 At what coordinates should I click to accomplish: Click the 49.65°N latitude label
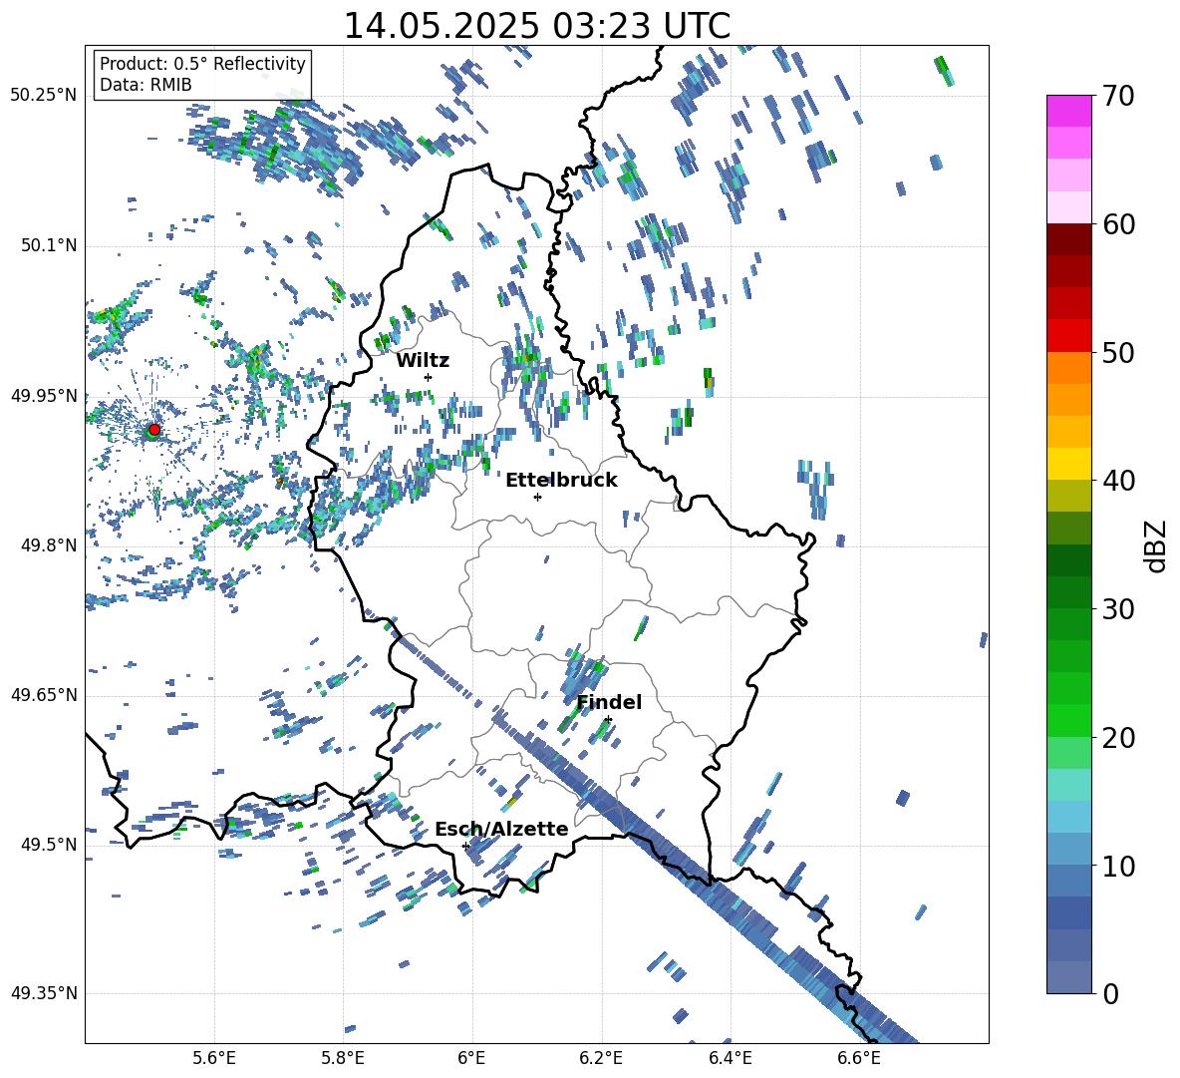coord(44,695)
